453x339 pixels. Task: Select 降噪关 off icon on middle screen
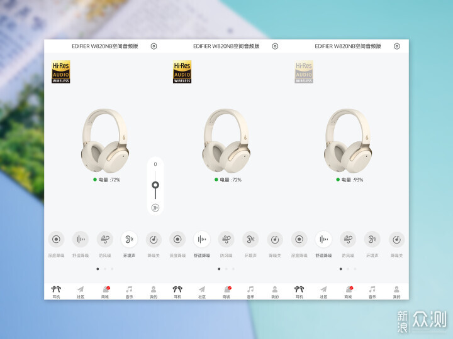click(275, 239)
